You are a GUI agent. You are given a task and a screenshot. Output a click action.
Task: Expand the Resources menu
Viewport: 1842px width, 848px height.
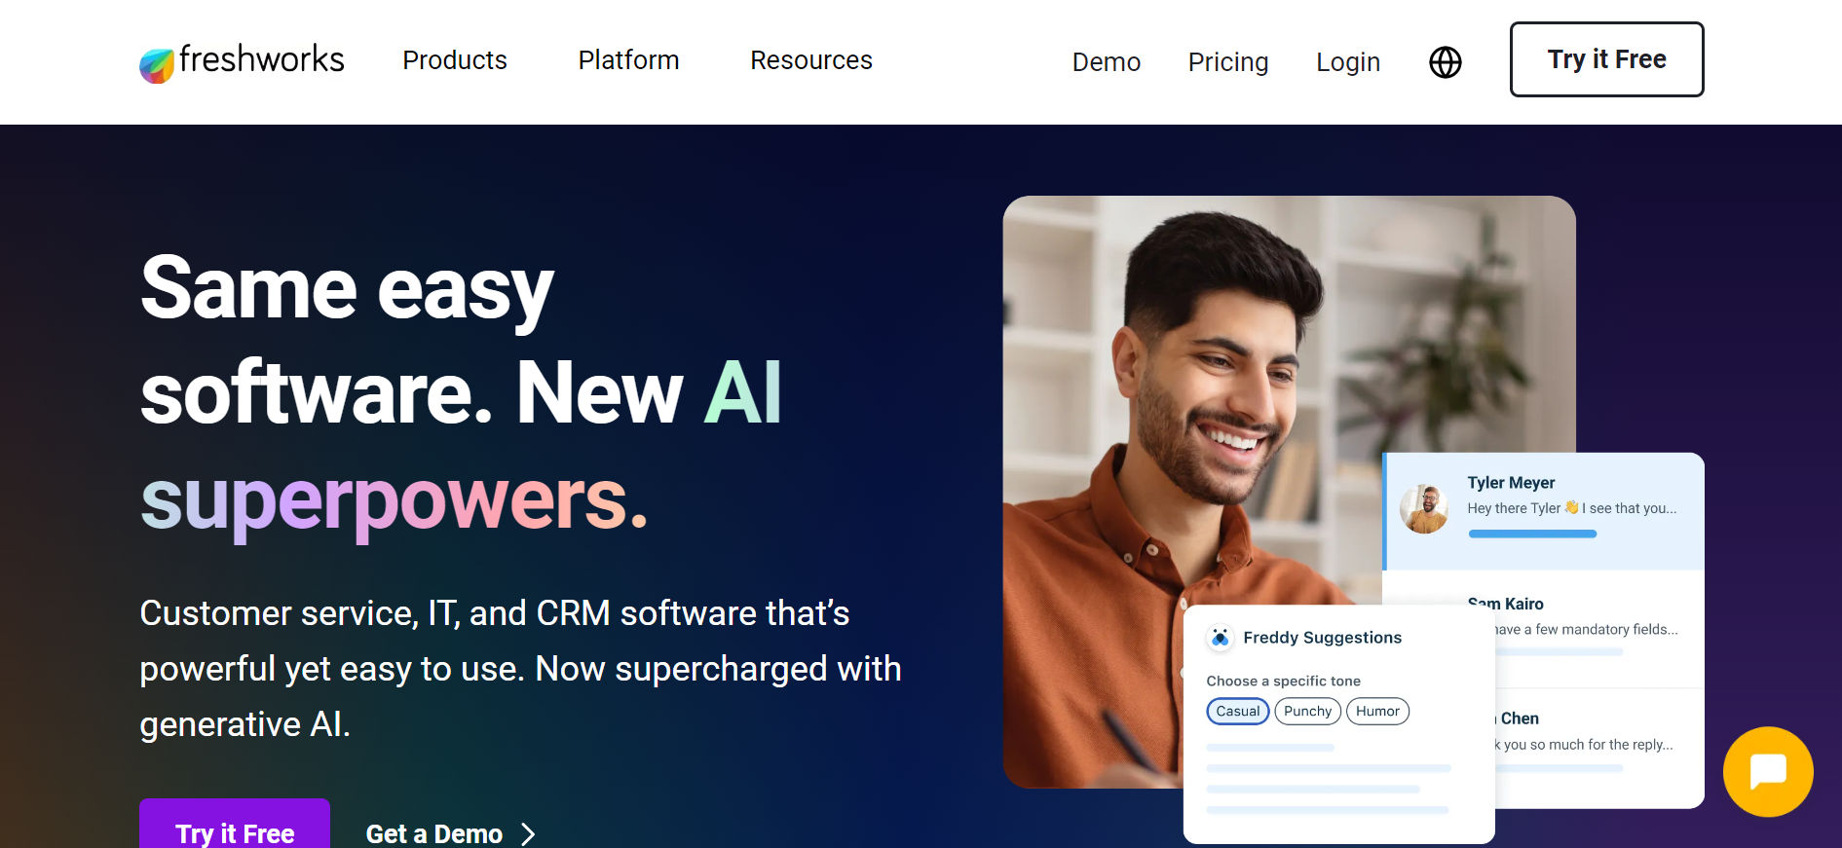[811, 60]
